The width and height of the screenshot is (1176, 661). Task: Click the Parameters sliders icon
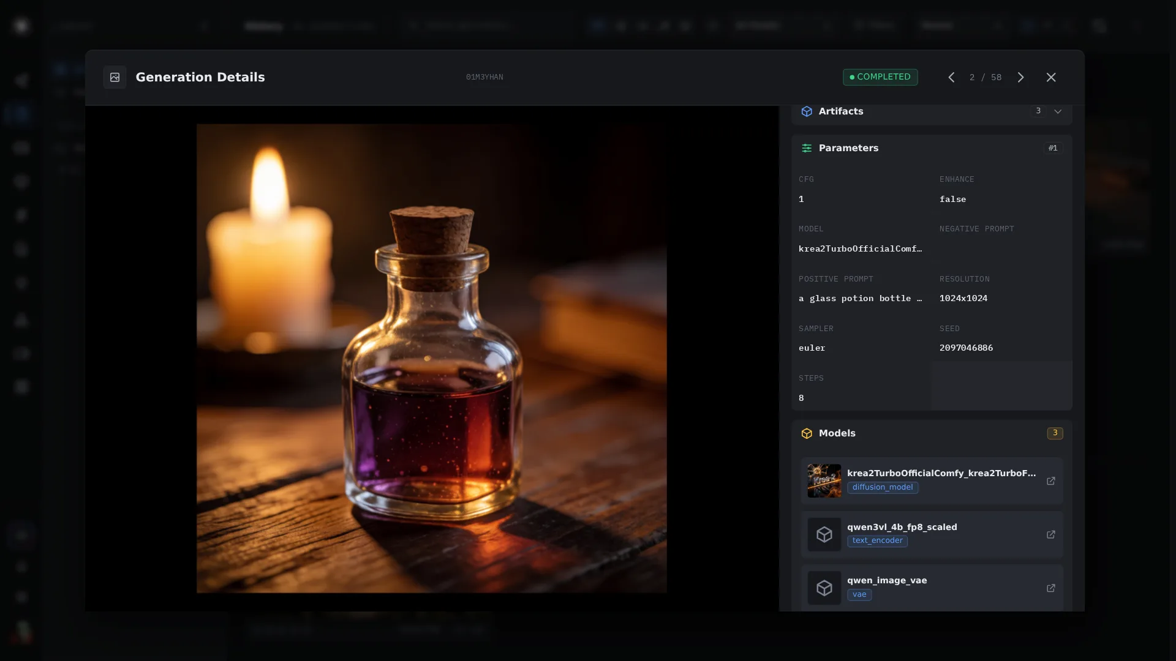807,148
